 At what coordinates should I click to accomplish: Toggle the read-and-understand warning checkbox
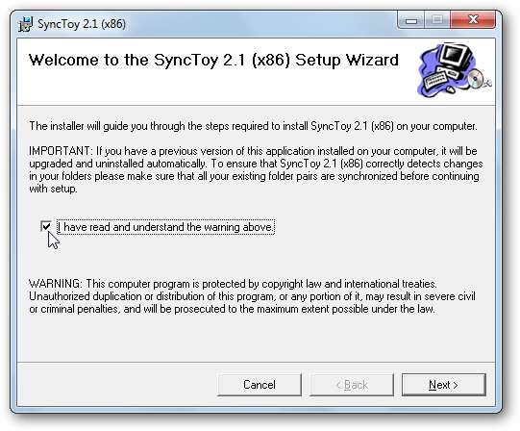click(46, 227)
